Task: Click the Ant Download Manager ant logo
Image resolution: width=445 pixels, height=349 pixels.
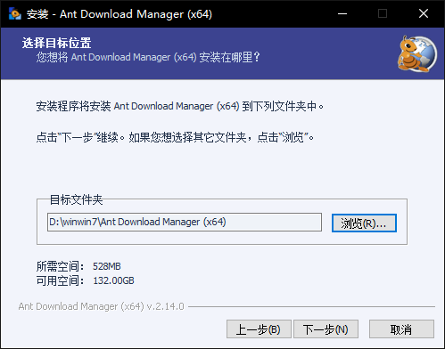Action: click(x=417, y=53)
